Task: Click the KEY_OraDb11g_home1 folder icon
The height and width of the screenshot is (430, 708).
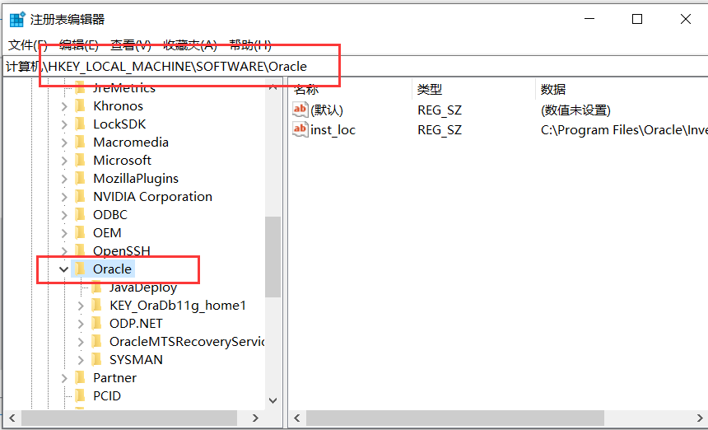Action: coord(96,306)
